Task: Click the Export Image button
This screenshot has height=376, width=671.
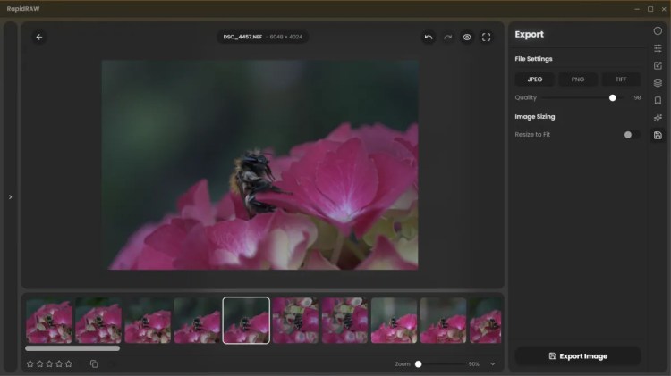Action: tap(577, 356)
